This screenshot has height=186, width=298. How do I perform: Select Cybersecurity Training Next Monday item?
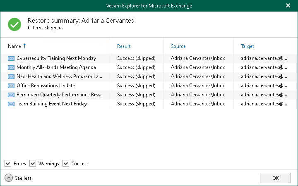(56, 58)
